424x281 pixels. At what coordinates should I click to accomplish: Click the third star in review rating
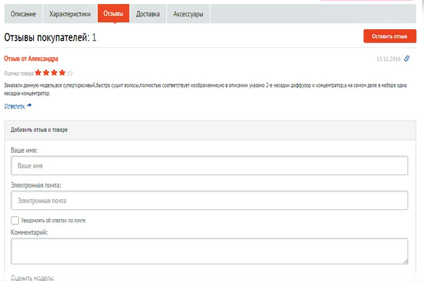pos(54,73)
